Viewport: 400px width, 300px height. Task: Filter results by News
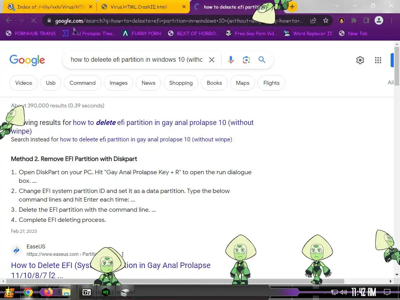[148, 83]
